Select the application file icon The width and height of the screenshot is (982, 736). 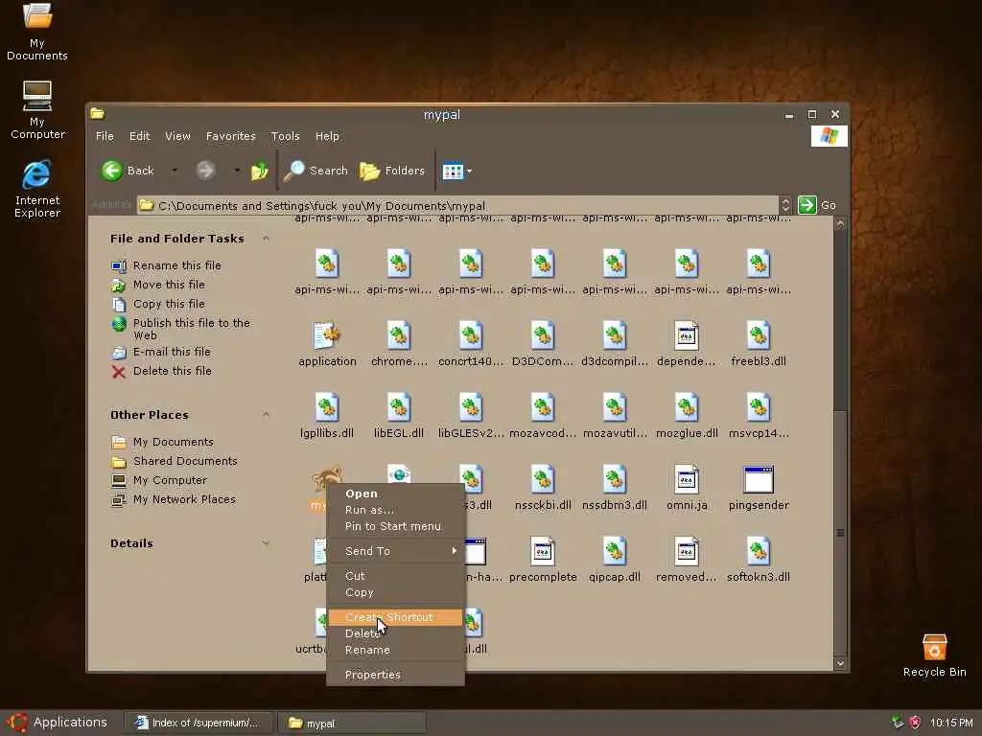point(327,335)
